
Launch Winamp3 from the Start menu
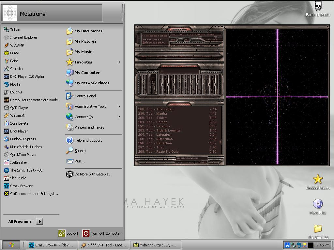click(x=14, y=116)
